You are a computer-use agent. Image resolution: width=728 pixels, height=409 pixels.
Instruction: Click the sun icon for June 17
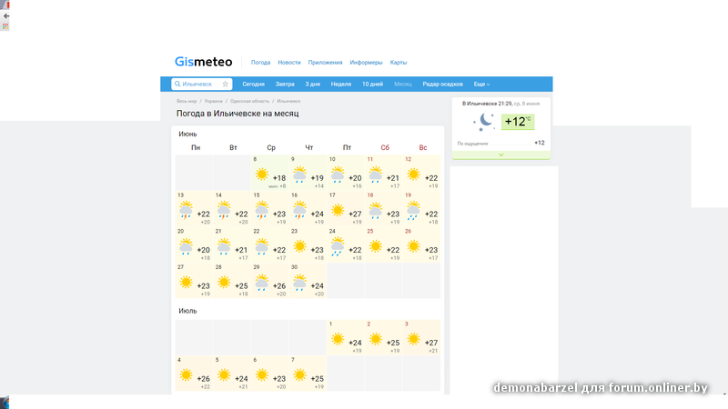pyautogui.click(x=338, y=211)
